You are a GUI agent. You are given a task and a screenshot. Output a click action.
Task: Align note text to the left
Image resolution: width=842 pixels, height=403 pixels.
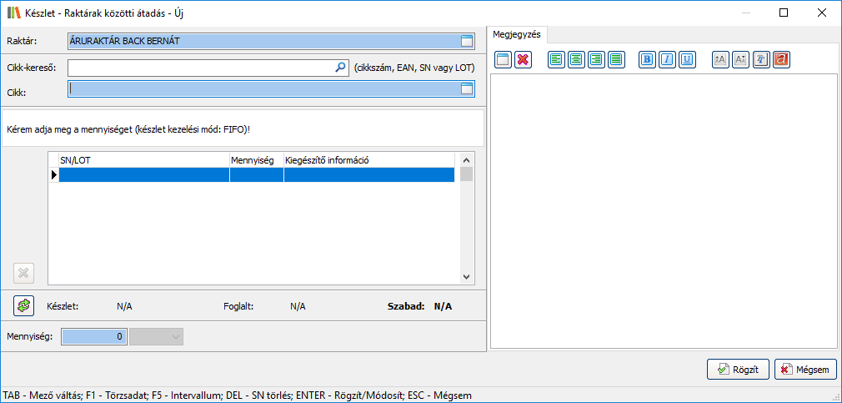point(556,59)
